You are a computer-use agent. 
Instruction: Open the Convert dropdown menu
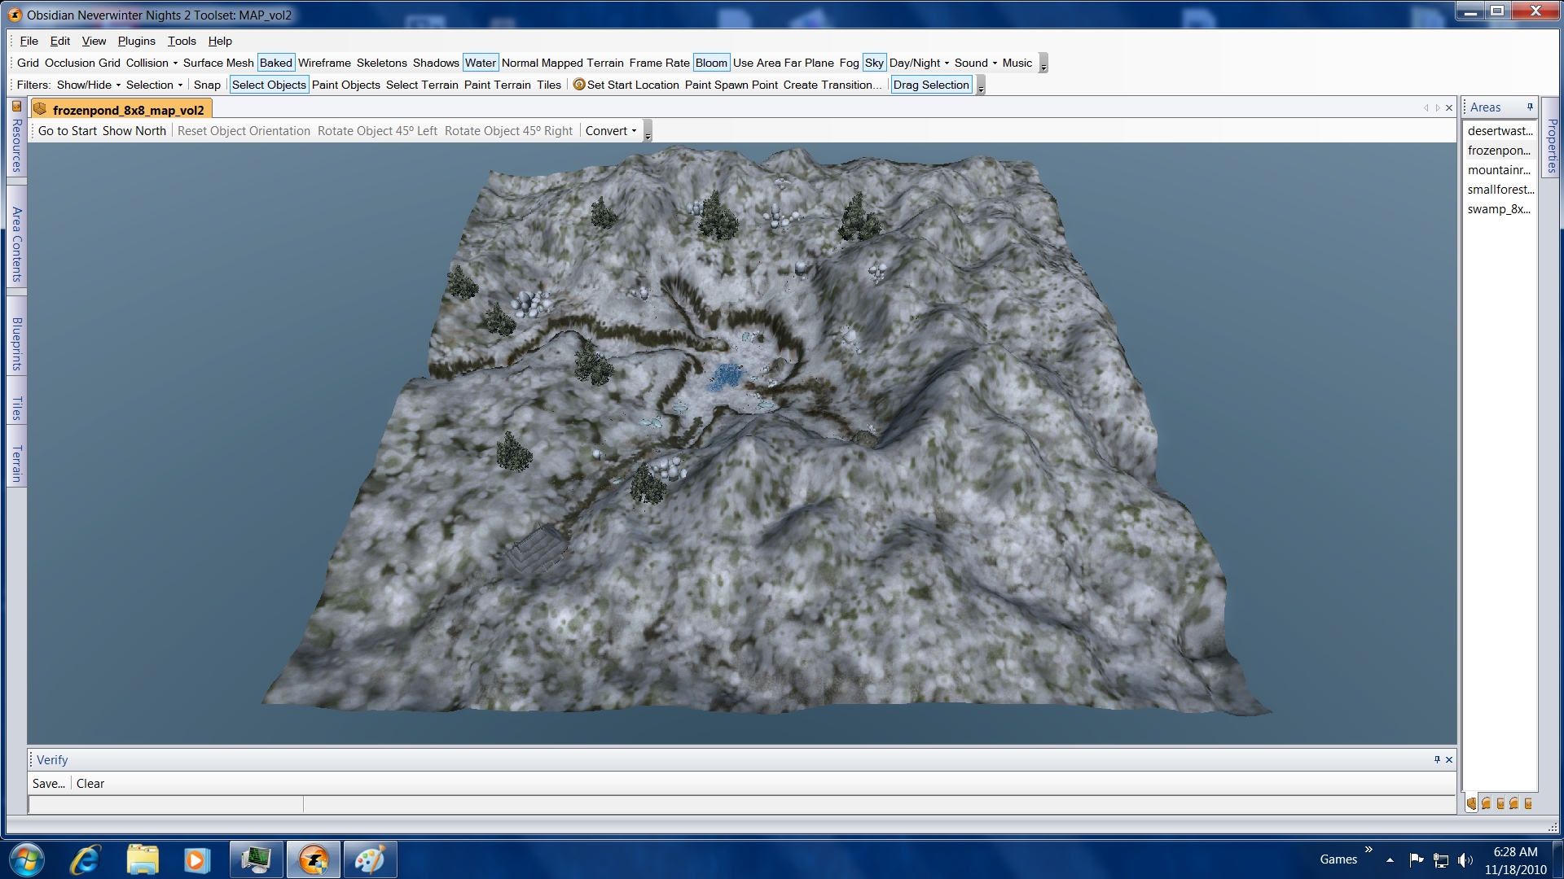click(611, 131)
